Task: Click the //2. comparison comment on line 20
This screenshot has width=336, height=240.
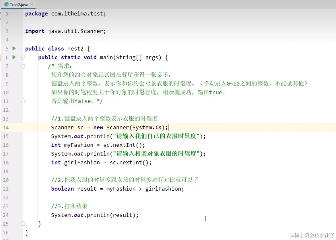Action: click(125, 180)
